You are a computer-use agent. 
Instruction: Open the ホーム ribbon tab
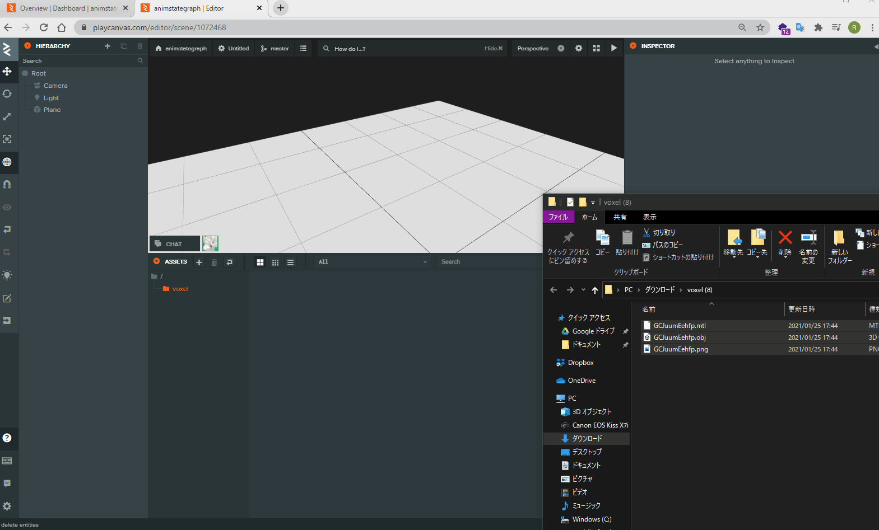(x=589, y=217)
